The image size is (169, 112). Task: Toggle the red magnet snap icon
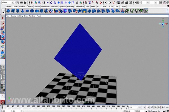pyautogui.click(x=100, y=2)
